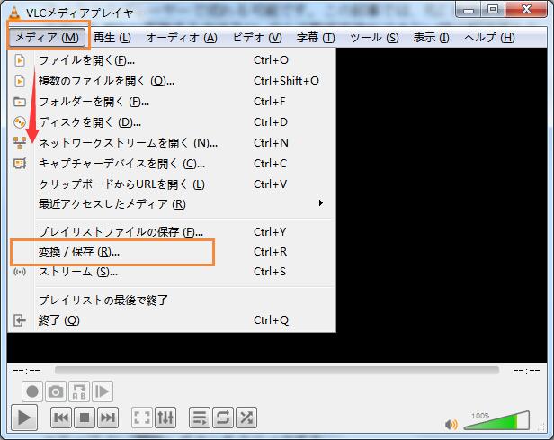Viewport: 554px width, 440px height.
Task: Click the open folder icon
Action: (x=20, y=103)
